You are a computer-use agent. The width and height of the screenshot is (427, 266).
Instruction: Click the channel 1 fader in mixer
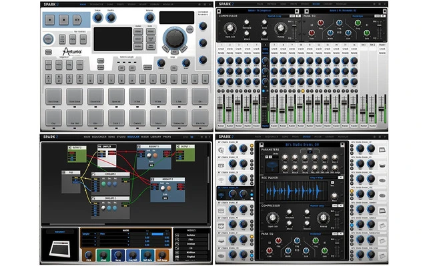(x=220, y=106)
